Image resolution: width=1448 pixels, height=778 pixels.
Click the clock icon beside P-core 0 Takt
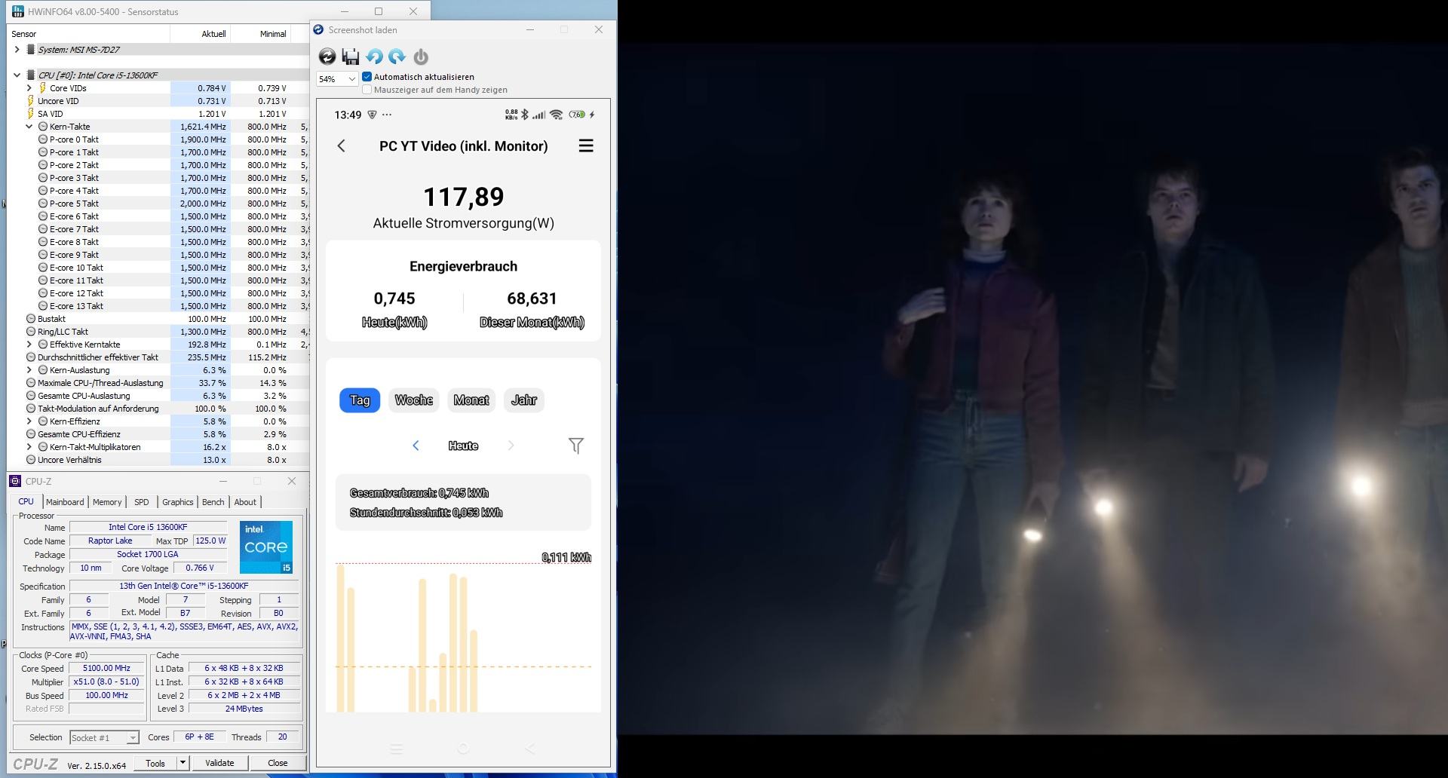[43, 139]
